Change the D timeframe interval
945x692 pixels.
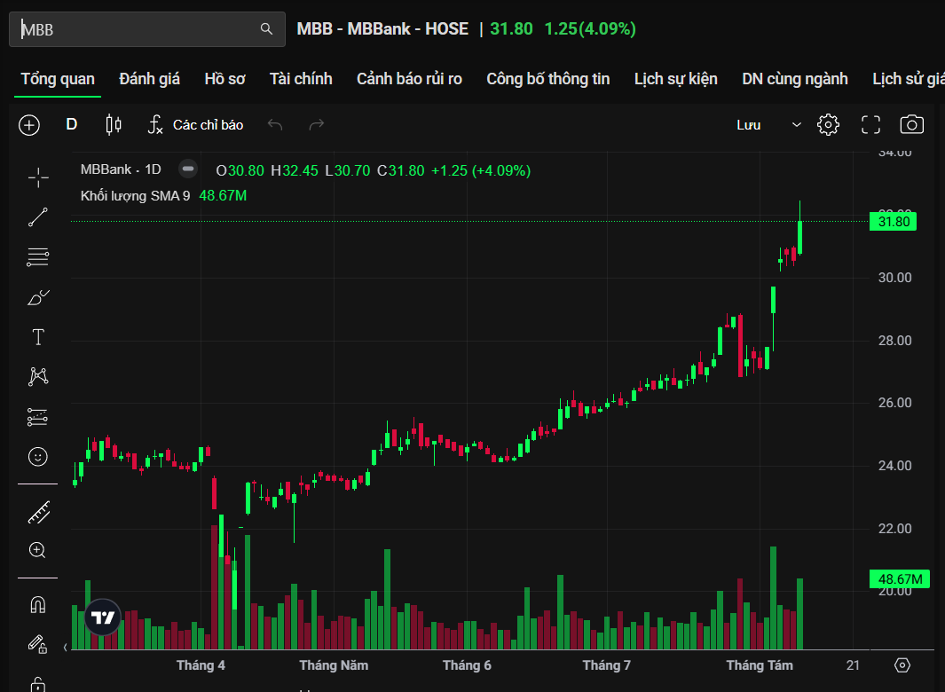click(72, 125)
